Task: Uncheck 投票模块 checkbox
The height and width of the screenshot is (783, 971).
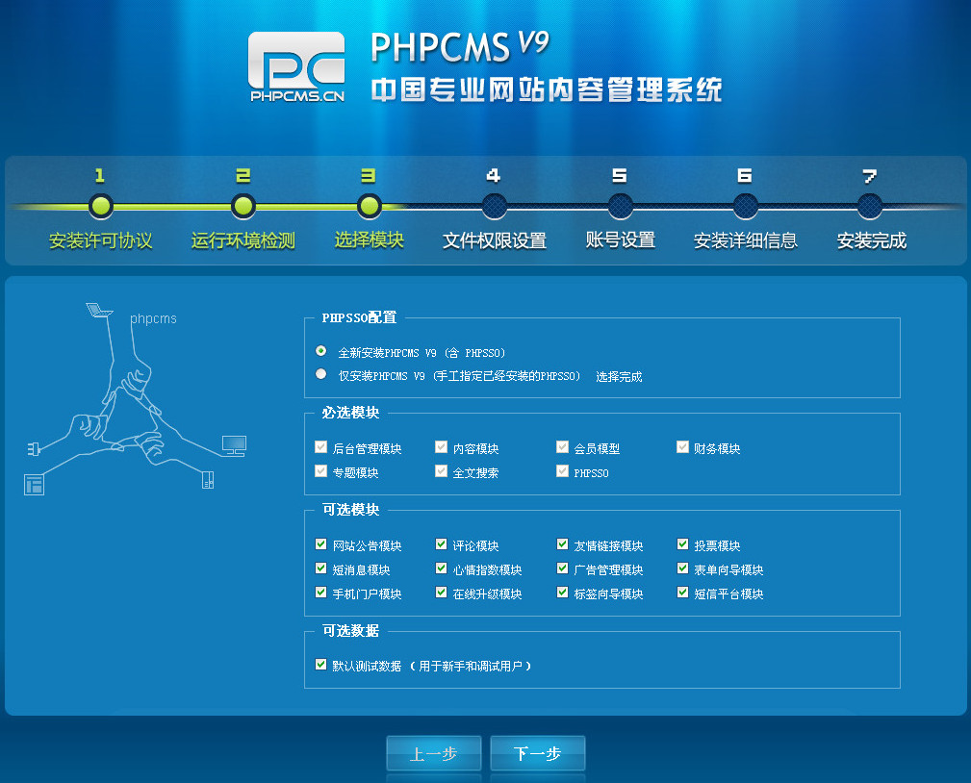Action: coord(682,544)
